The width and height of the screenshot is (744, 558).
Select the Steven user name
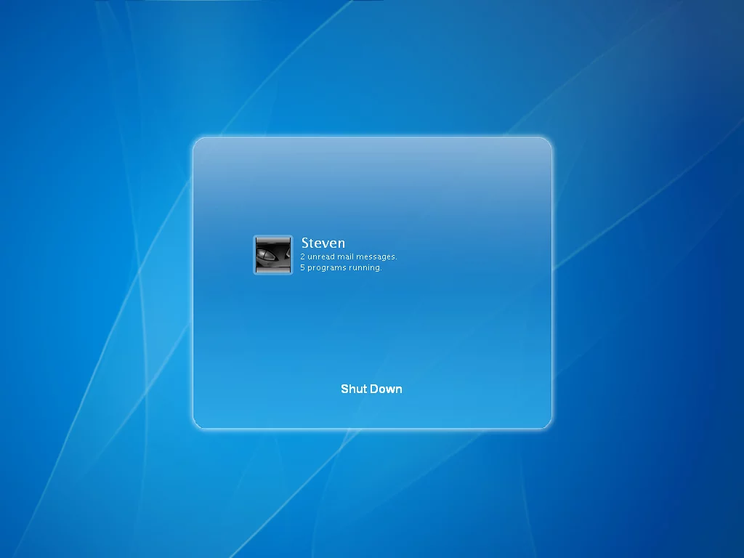323,243
